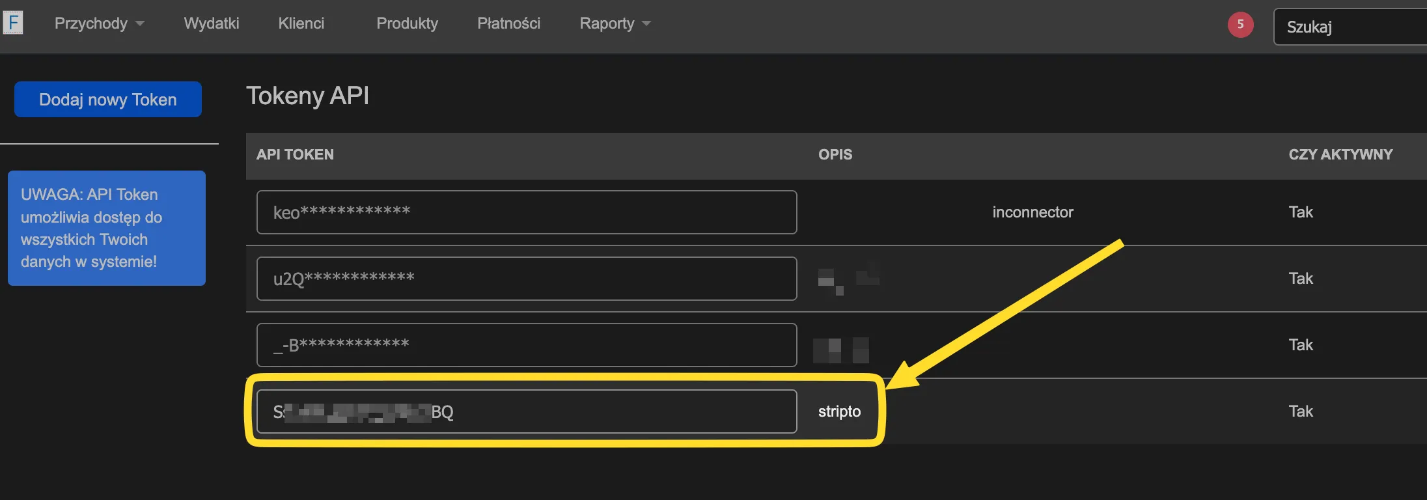Open the red notifications badge

[x=1240, y=25]
